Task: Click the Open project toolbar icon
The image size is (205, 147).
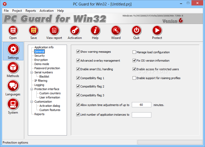Action: click(13, 31)
